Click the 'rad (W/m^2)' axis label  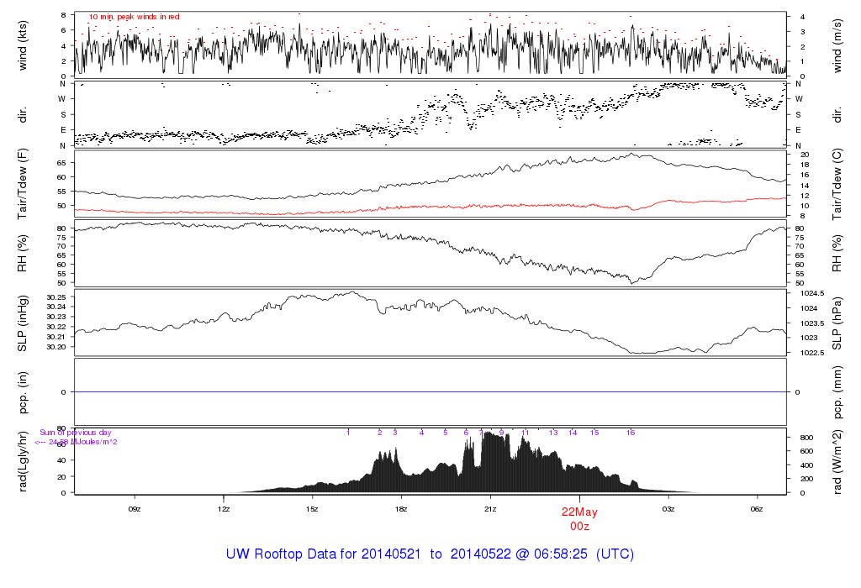point(837,462)
